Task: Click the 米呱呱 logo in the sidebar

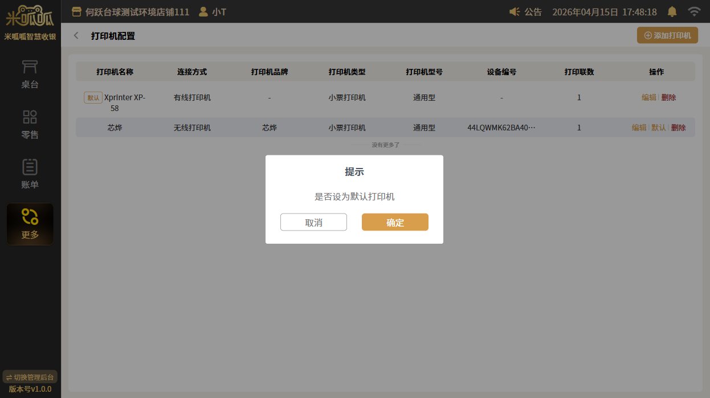Action: pos(30,17)
